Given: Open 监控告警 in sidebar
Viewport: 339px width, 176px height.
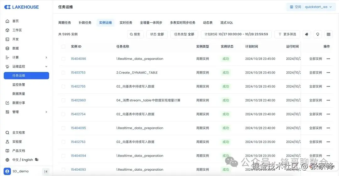Looking at the screenshot, I should (x=19, y=85).
